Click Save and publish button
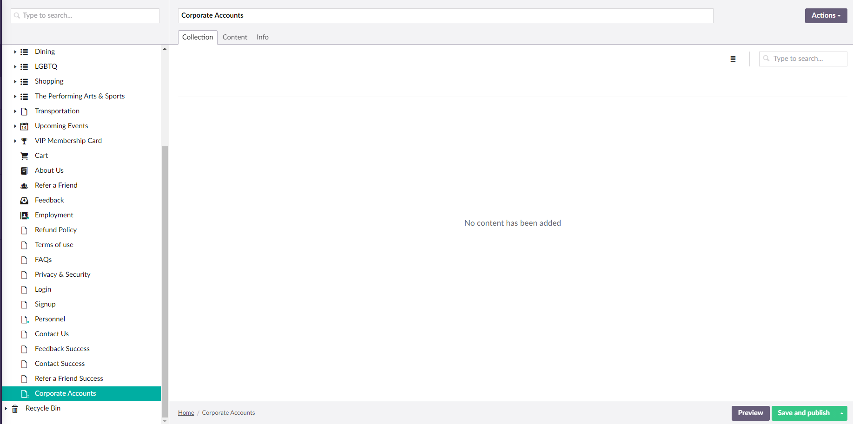The image size is (853, 424). (x=804, y=413)
